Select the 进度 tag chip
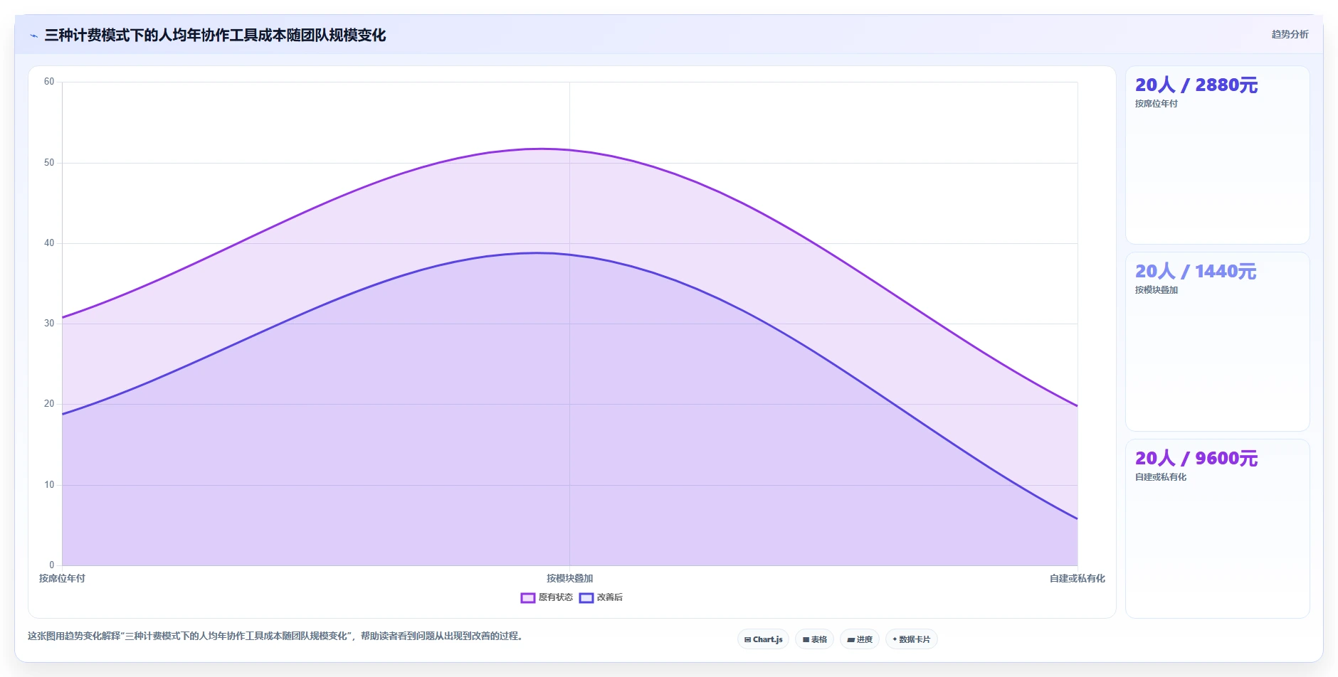 point(860,639)
